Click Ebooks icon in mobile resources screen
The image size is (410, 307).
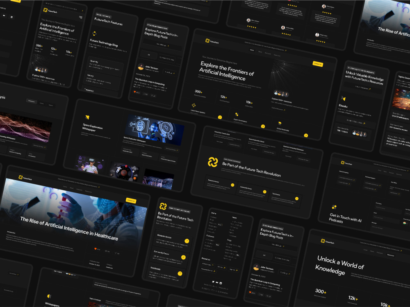pos(344,98)
